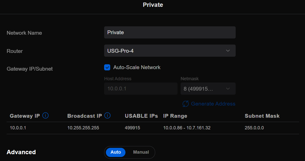Click the Host Address field

(x=141, y=89)
